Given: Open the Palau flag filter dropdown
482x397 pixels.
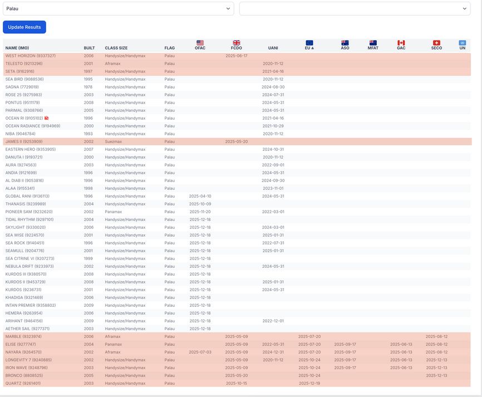Looking at the screenshot, I should point(119,8).
